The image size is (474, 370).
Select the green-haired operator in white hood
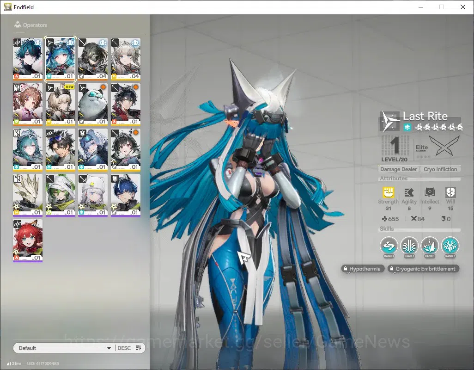click(60, 195)
